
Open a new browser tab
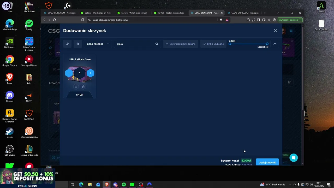(x=265, y=13)
